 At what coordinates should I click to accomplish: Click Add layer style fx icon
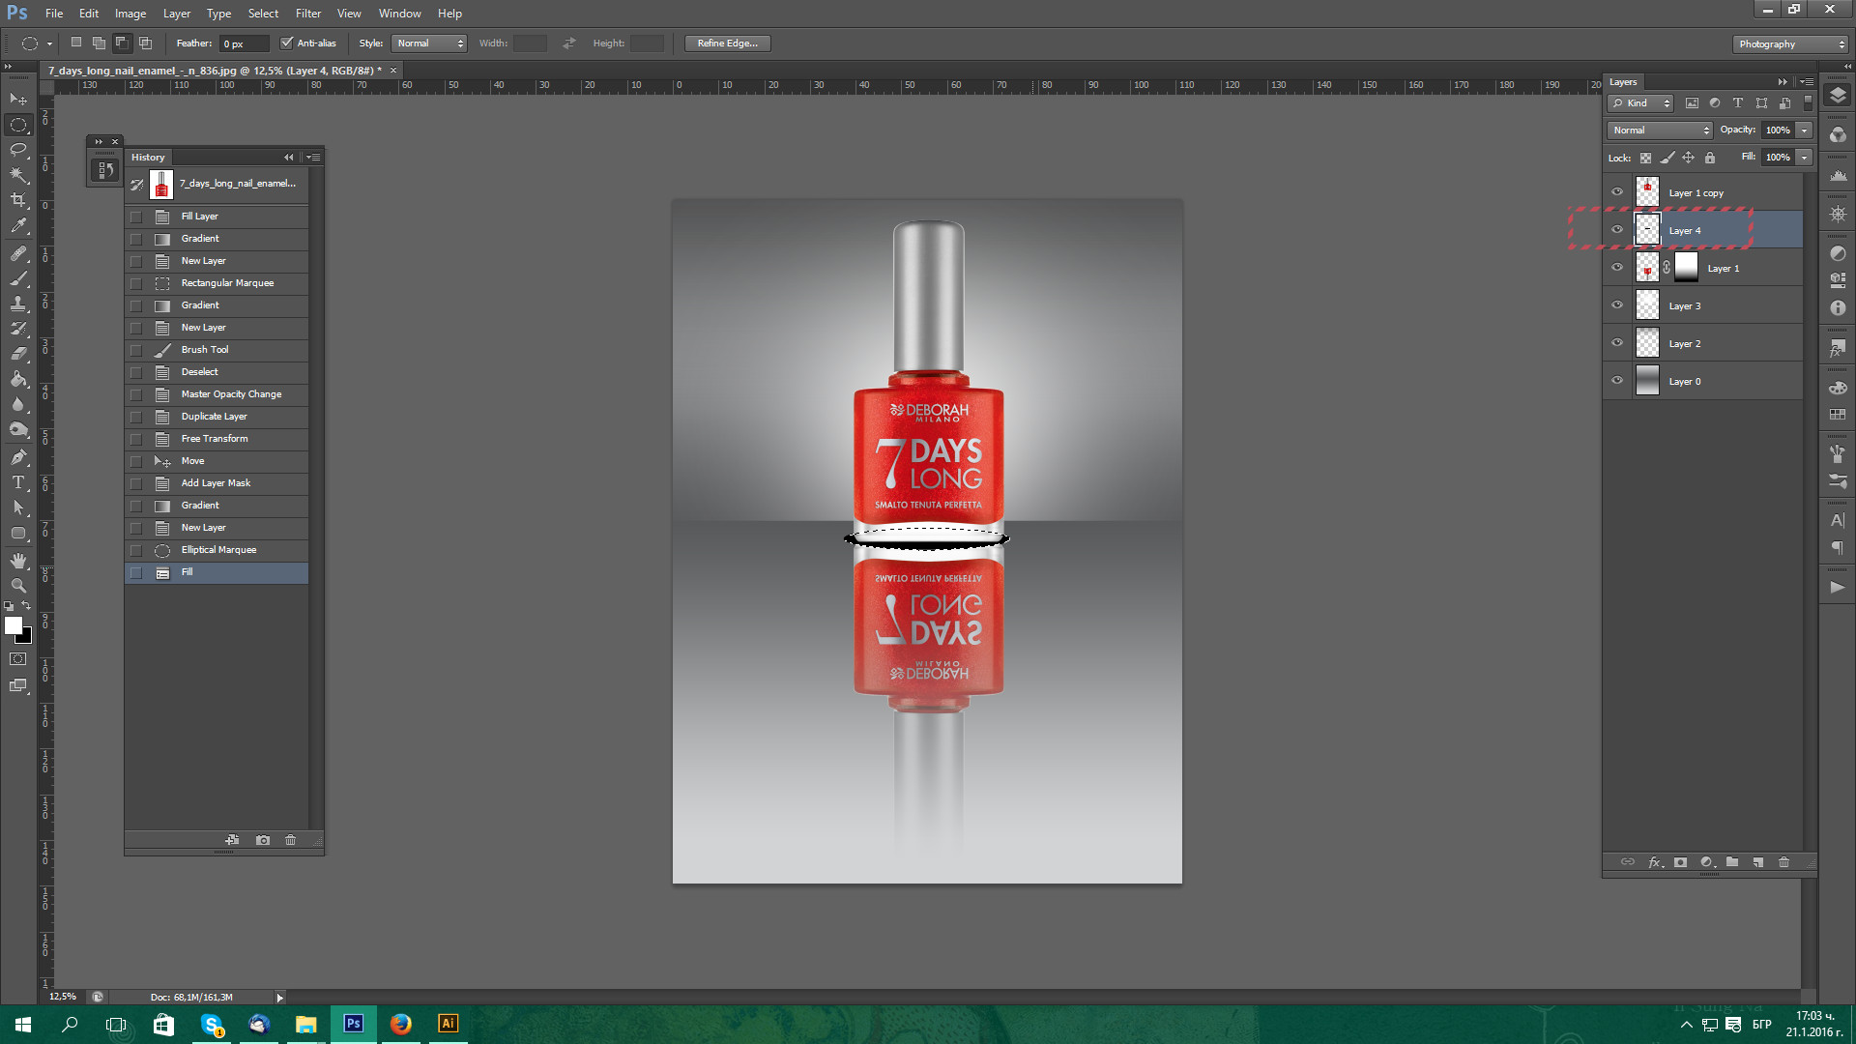coord(1655,862)
